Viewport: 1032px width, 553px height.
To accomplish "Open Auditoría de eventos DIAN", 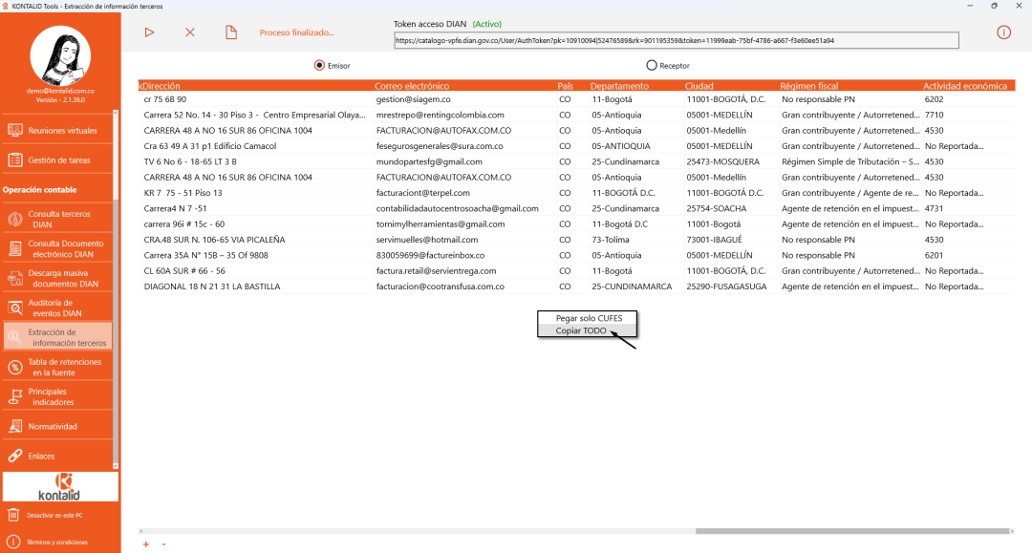I will click(57, 308).
